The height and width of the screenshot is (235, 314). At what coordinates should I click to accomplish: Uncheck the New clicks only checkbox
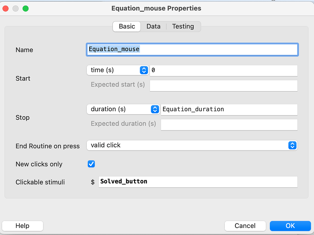[91, 164]
